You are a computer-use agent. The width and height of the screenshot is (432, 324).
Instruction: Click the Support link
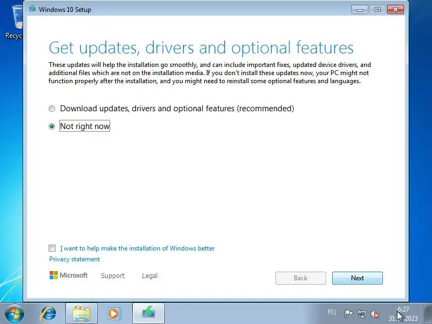coord(113,276)
